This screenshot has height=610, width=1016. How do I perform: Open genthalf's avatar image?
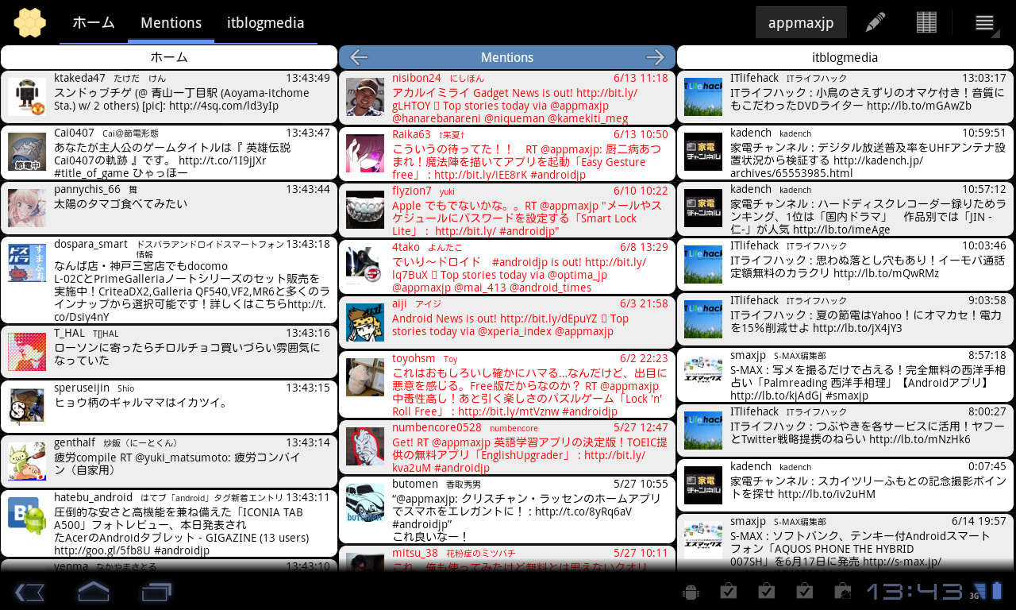pos(27,461)
